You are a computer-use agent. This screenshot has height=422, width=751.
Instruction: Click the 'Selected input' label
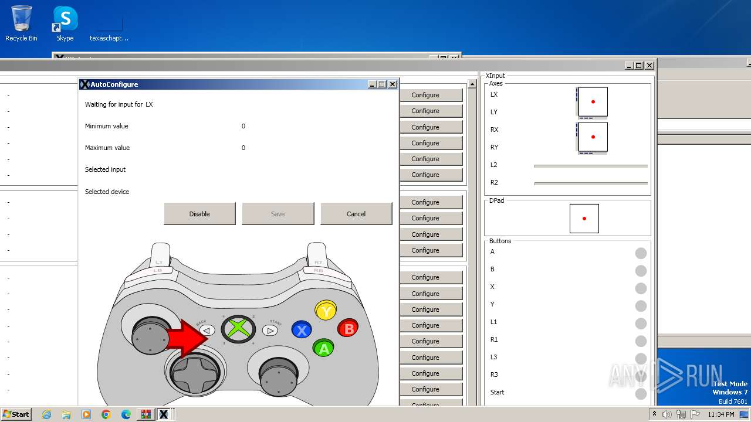point(106,169)
